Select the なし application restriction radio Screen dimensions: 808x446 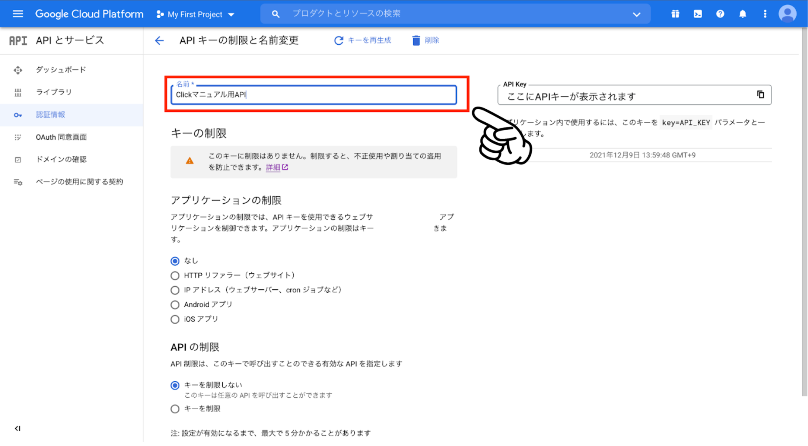point(175,261)
